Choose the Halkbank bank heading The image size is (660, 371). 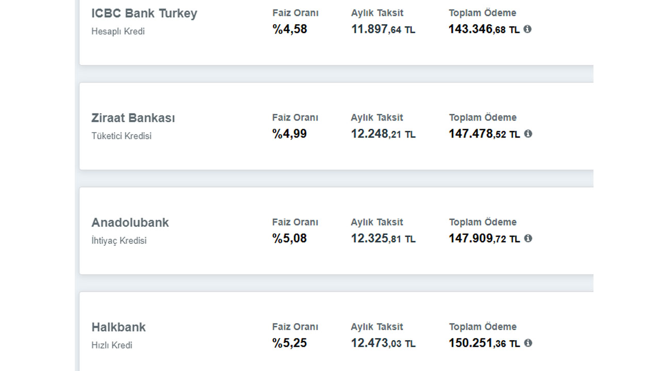click(x=119, y=327)
